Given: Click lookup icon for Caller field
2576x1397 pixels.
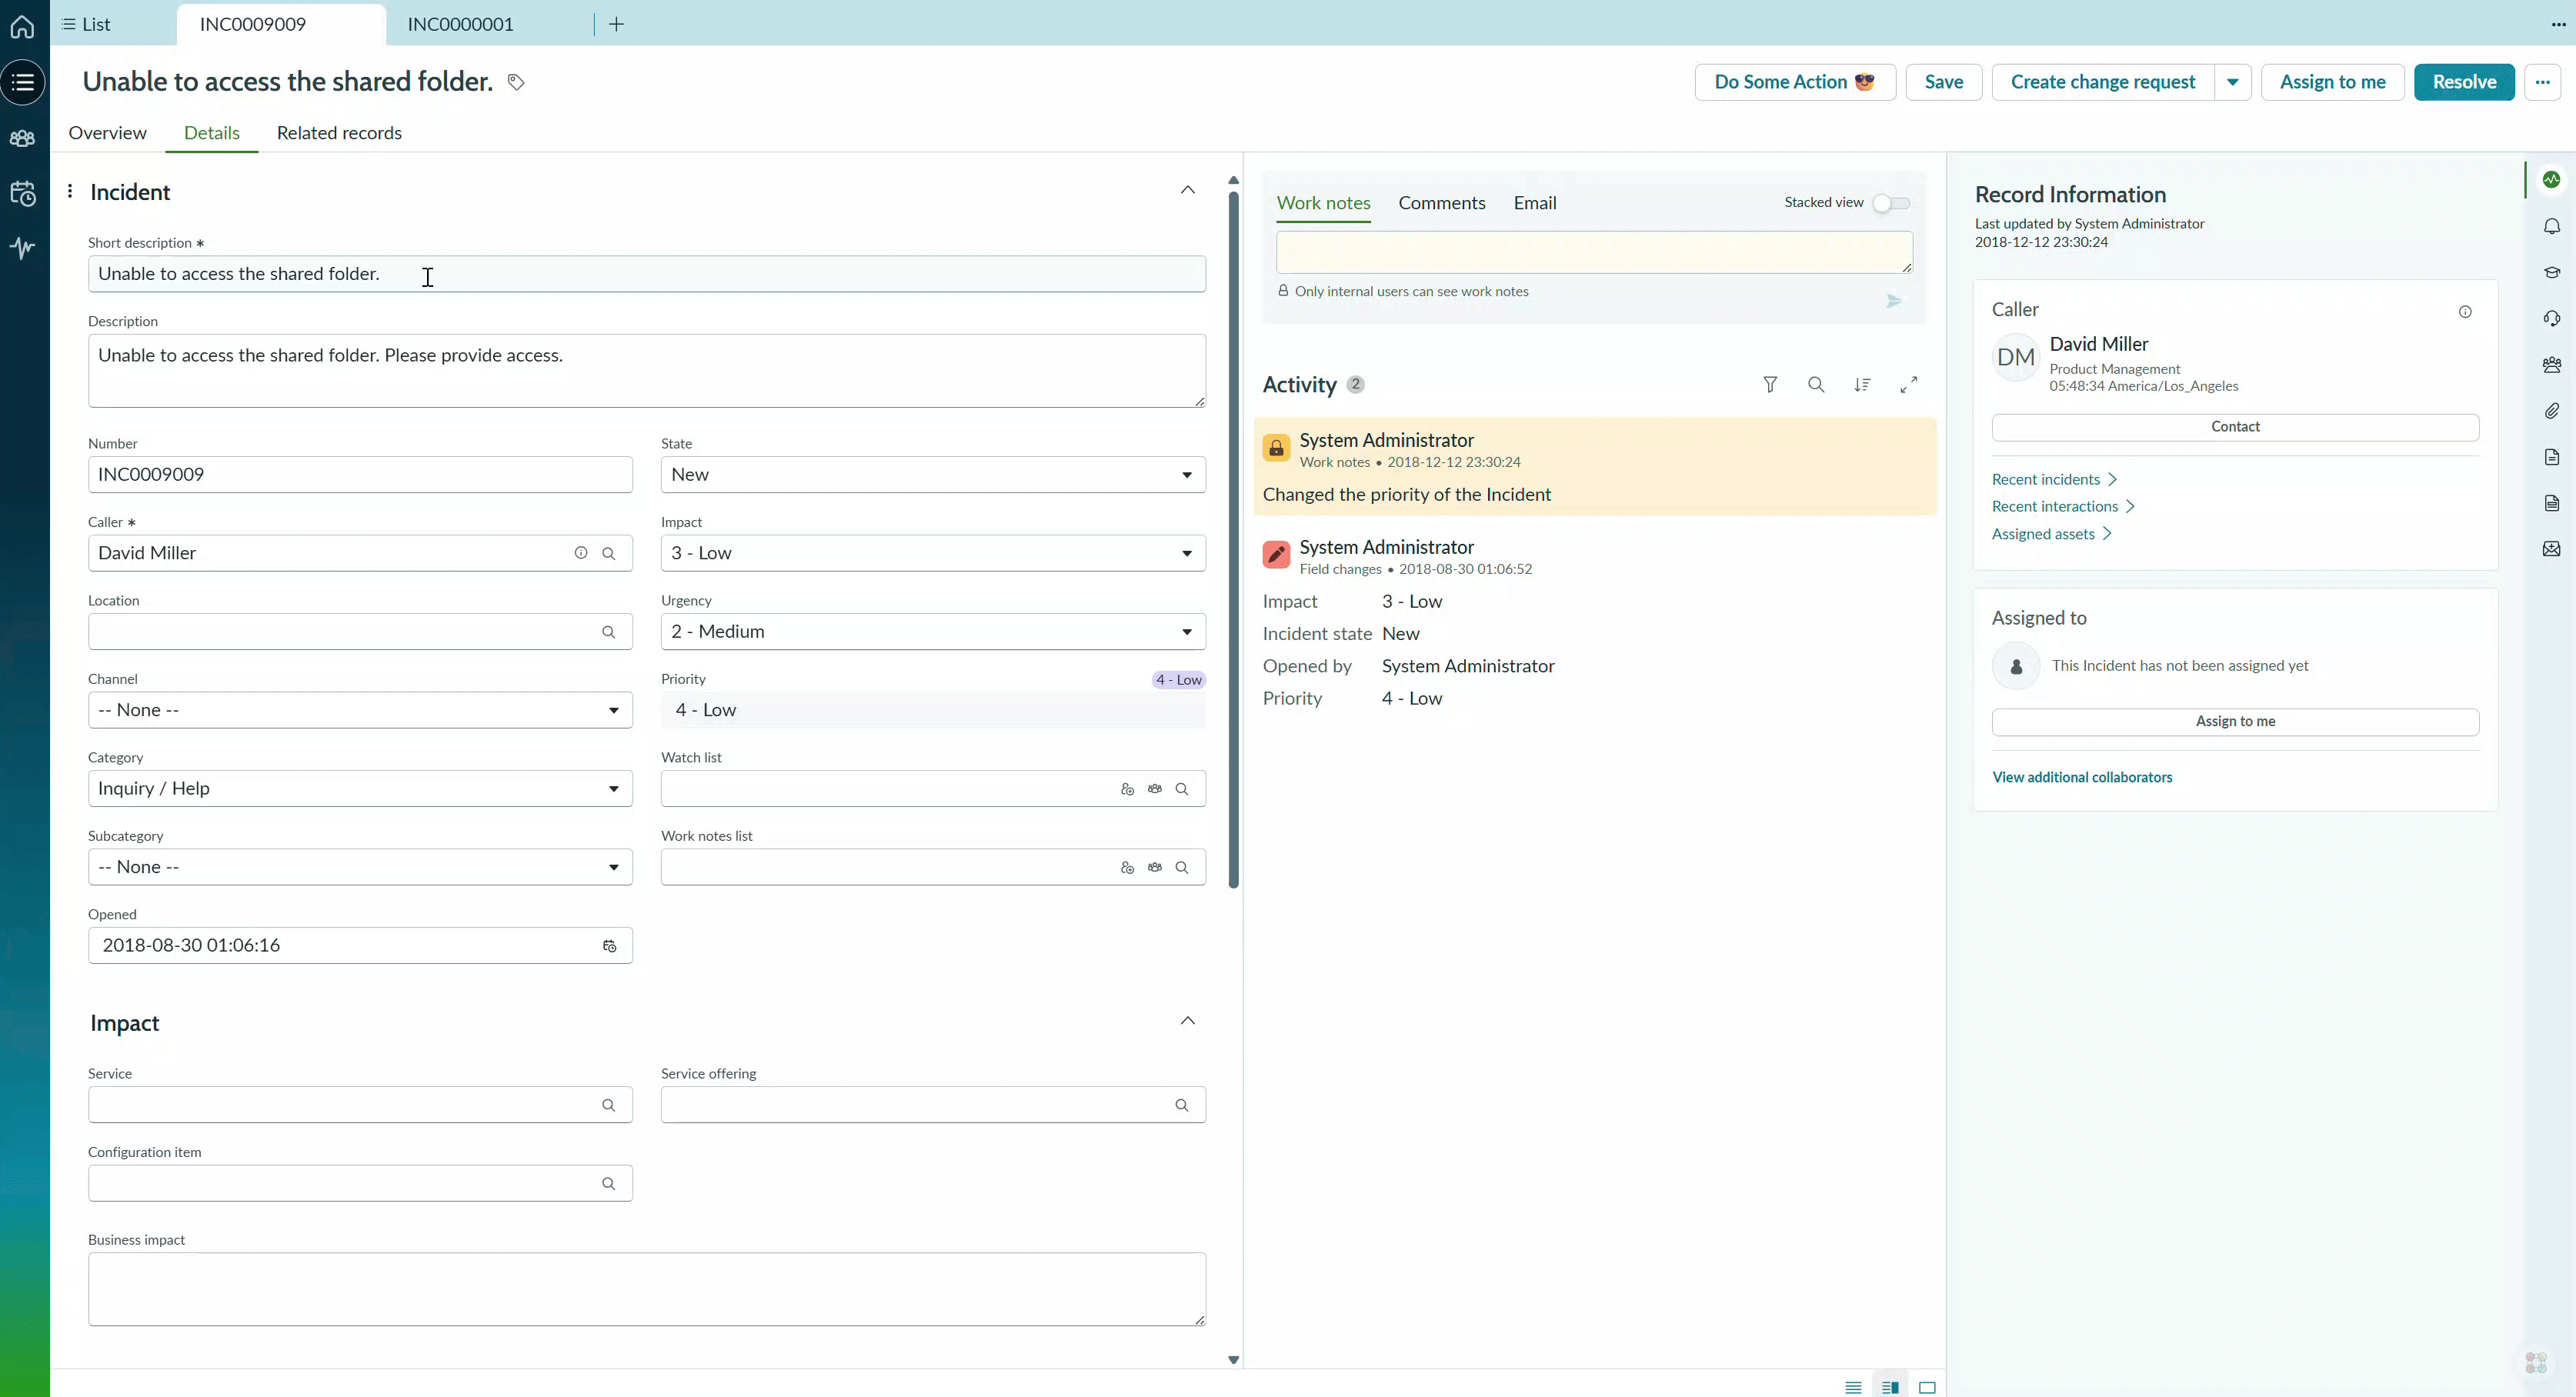Looking at the screenshot, I should click(608, 553).
